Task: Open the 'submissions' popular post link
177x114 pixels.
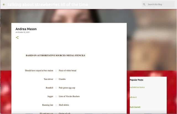Action: click(137, 87)
